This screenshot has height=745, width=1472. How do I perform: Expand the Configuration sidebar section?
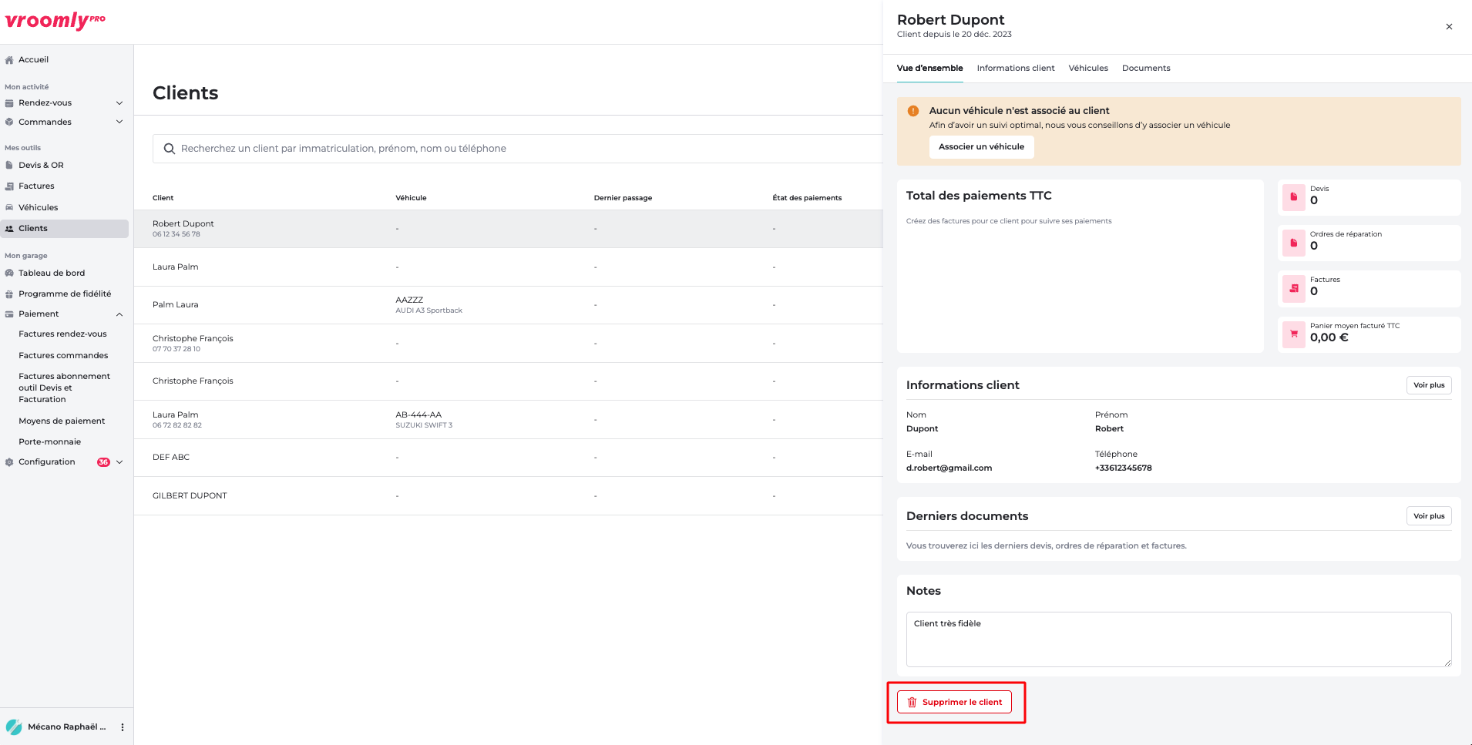(x=119, y=462)
